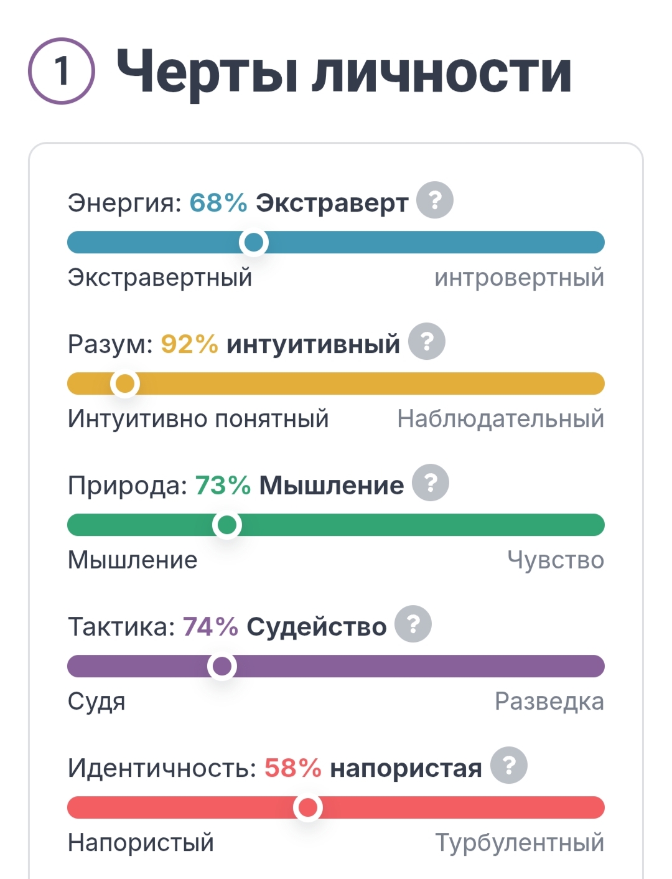The width and height of the screenshot is (672, 879).
Task: Click the help icon next to Экстраверт
Action: tap(434, 200)
